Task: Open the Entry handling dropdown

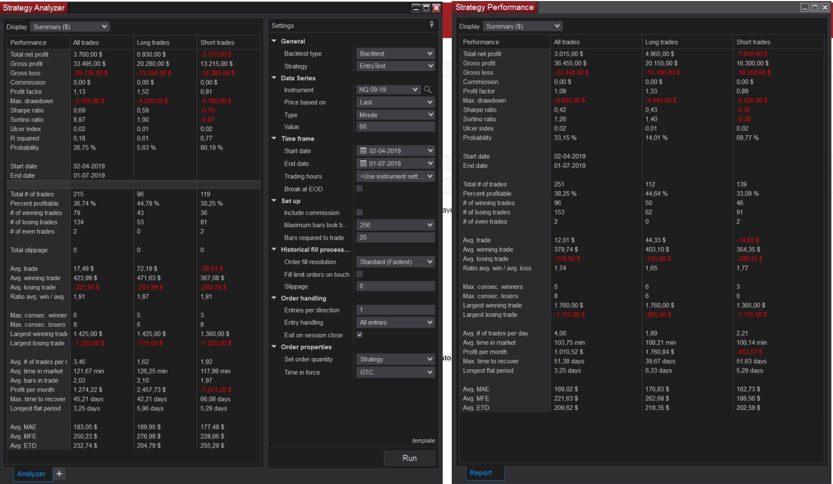Action: (396, 322)
